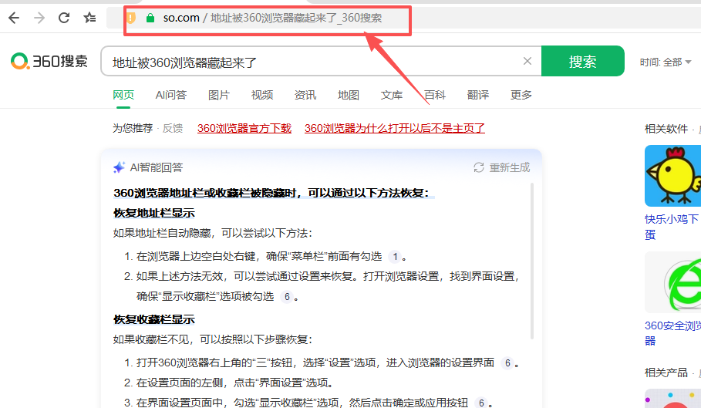Reload the page with the refresh icon
Viewport: 701px width, 408px height.
coord(64,18)
